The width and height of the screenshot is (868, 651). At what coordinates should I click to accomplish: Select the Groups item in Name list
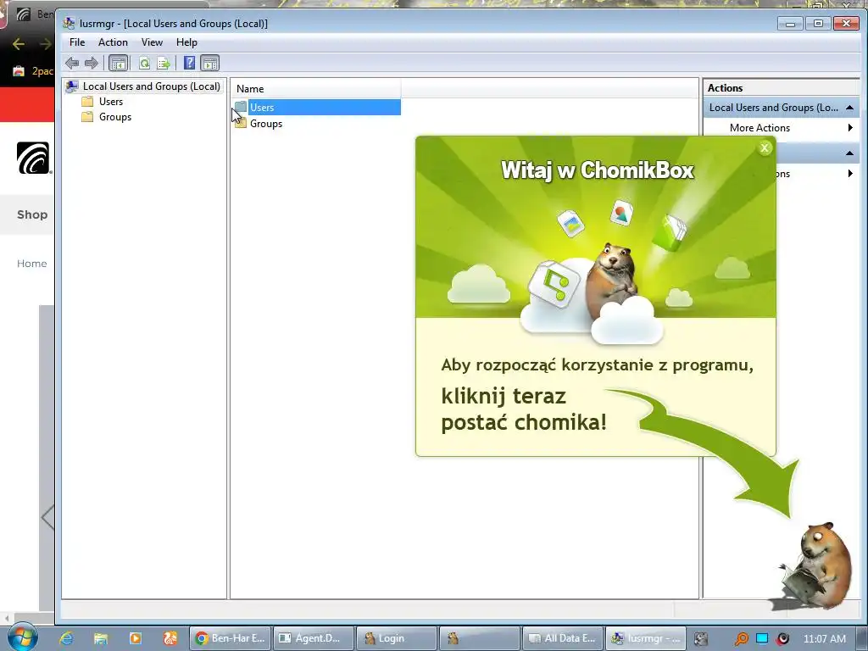(x=265, y=124)
